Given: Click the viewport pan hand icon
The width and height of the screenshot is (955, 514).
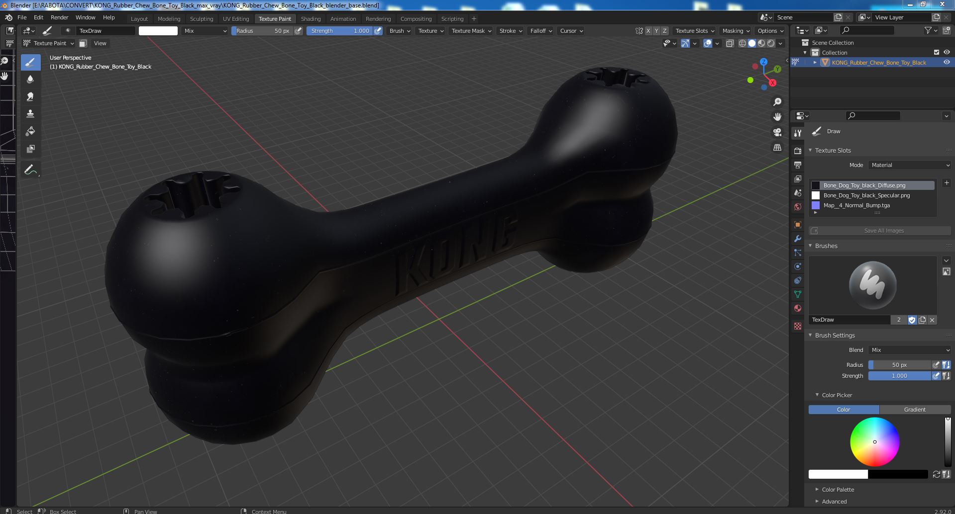Looking at the screenshot, I should pyautogui.click(x=777, y=117).
